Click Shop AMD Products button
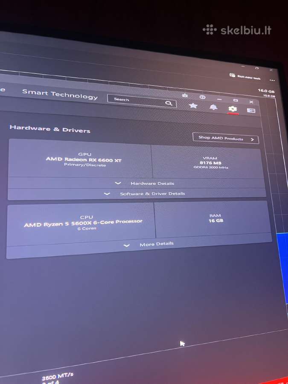Viewport: 288px width, 384px height. pos(226,138)
